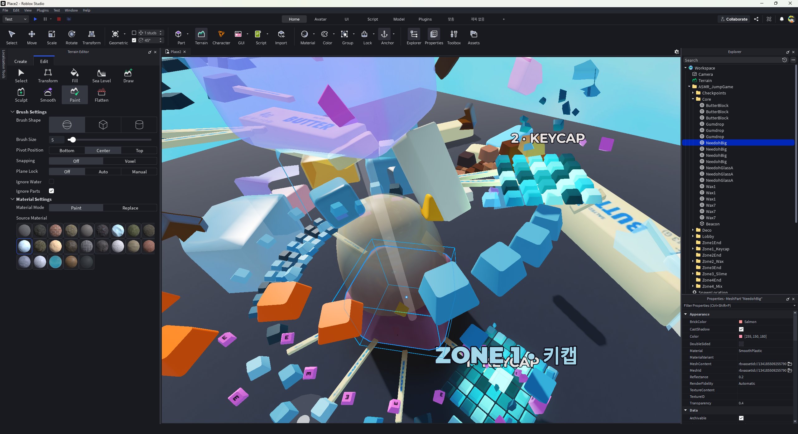The height and width of the screenshot is (434, 798).
Task: Open the File menu
Action: click(5, 10)
